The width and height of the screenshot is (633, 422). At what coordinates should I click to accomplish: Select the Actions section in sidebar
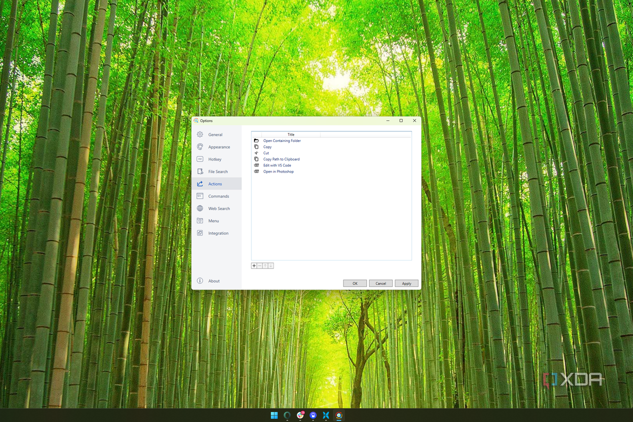point(216,184)
